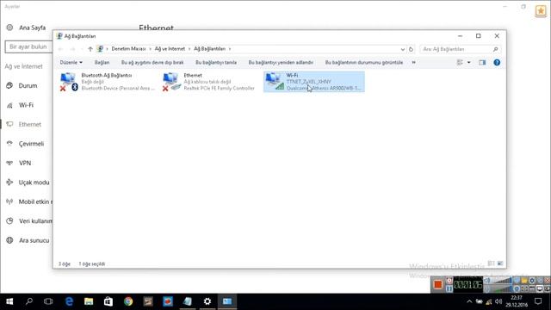The height and width of the screenshot is (310, 551).
Task: Adjust recorder speaker volume slider
Action: (x=503, y=280)
